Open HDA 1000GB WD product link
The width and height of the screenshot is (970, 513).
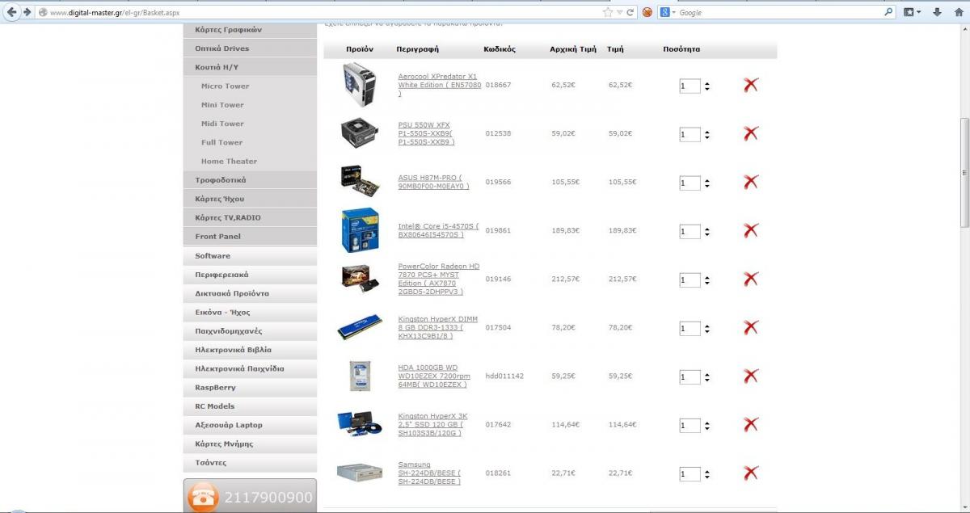pos(434,376)
